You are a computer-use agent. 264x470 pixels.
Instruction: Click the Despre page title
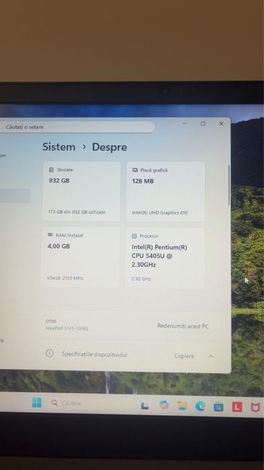pyautogui.click(x=109, y=147)
